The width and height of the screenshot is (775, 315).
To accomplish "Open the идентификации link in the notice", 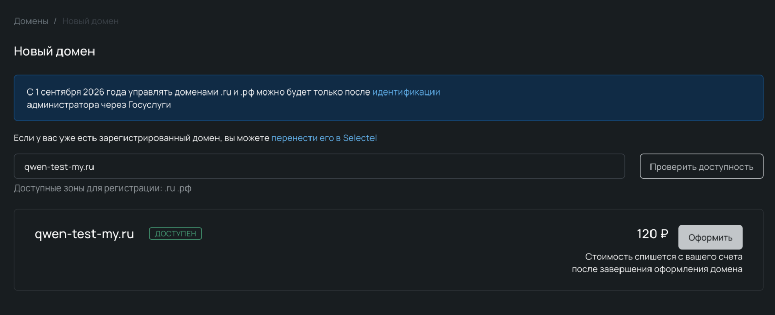I will pyautogui.click(x=406, y=92).
